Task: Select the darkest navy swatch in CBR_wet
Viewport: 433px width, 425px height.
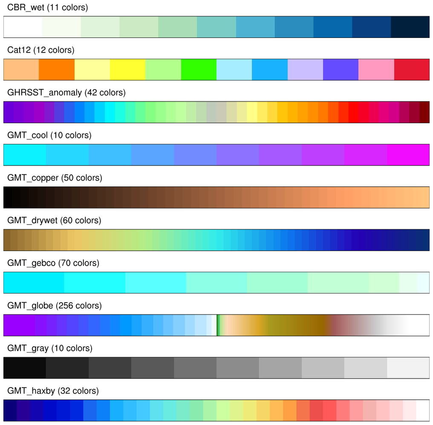Action: 410,27
